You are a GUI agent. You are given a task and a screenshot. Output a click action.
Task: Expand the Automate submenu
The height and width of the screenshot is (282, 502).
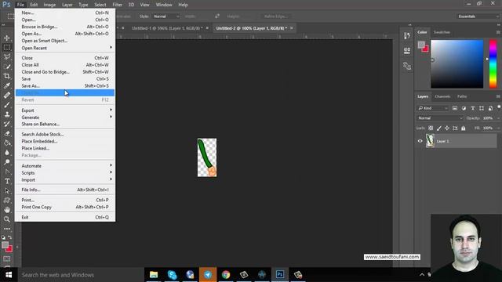coord(64,166)
